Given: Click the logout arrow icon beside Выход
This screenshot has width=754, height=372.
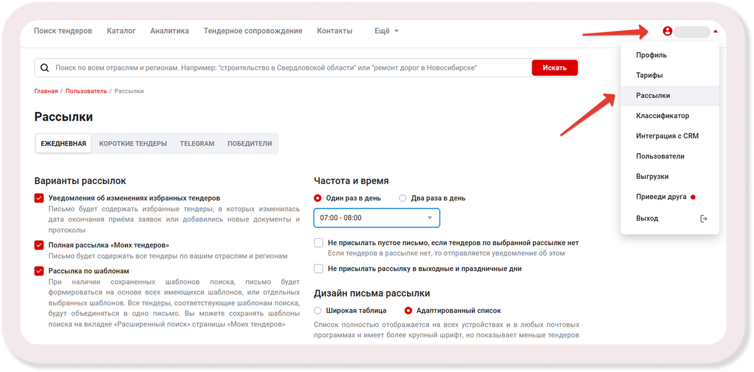Looking at the screenshot, I should 704,219.
